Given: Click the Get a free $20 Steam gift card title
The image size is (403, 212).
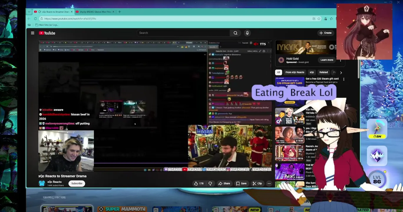Looking at the screenshot, I should (x=322, y=79).
